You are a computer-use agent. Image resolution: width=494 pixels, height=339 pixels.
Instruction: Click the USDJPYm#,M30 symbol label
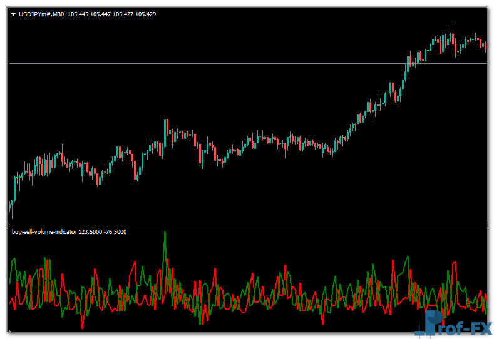(41, 14)
